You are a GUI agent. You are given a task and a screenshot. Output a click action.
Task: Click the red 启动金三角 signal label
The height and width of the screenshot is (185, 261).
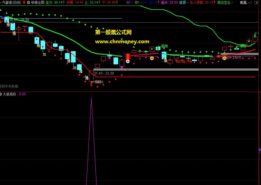(x=184, y=62)
